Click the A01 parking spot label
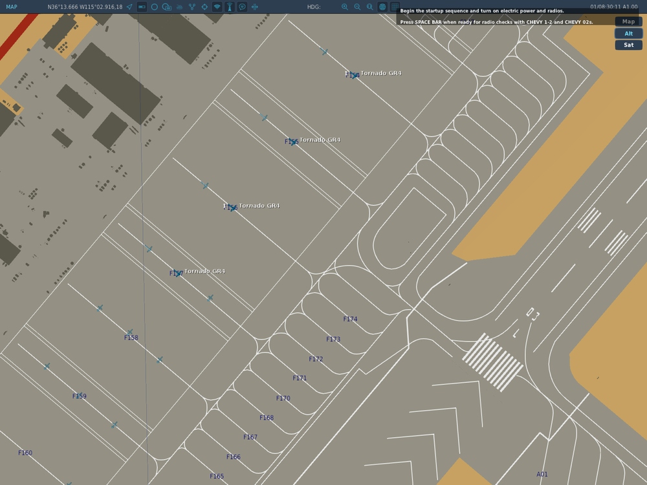 (542, 474)
